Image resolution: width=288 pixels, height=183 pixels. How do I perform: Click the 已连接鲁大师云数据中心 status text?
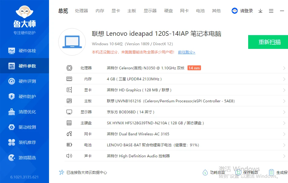pos(87,172)
